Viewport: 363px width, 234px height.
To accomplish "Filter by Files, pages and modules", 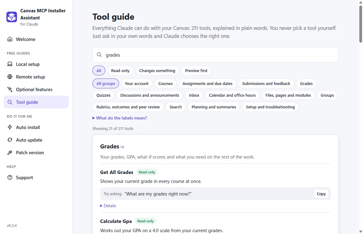I will pyautogui.click(x=288, y=95).
